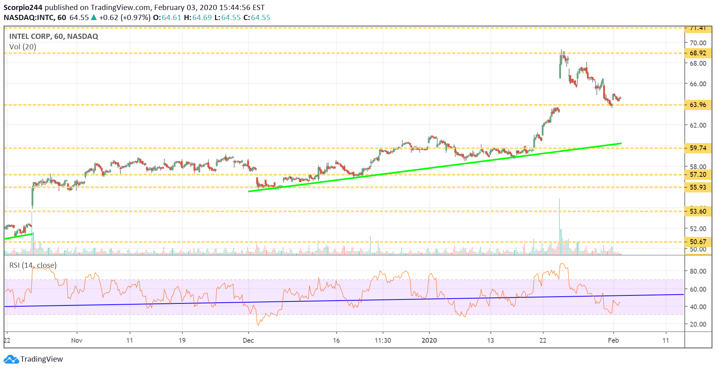Click the open value 64.61
The width and height of the screenshot is (716, 370).
click(171, 18)
